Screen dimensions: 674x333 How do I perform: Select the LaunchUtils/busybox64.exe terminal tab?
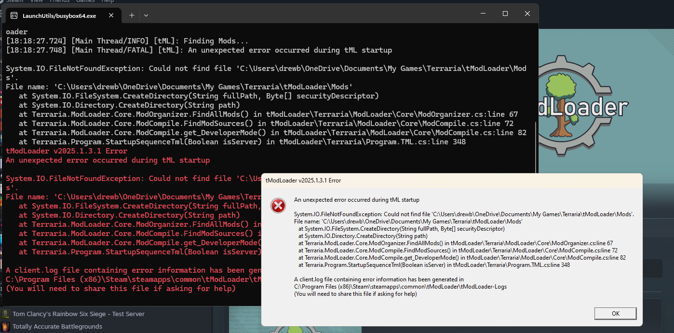64,15
